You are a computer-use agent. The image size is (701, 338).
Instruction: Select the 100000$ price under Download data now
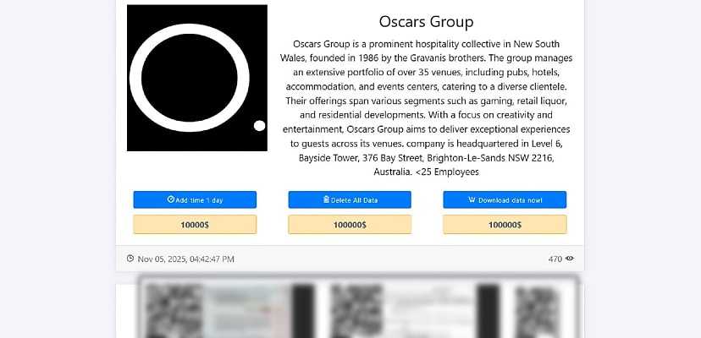505,225
